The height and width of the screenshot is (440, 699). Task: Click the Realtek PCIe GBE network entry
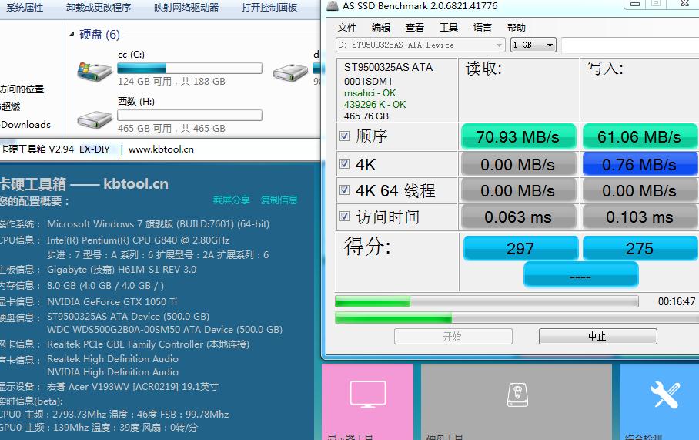[148, 344]
